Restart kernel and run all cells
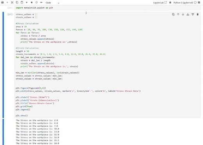This screenshot has height=145, width=203. pos(41,2)
